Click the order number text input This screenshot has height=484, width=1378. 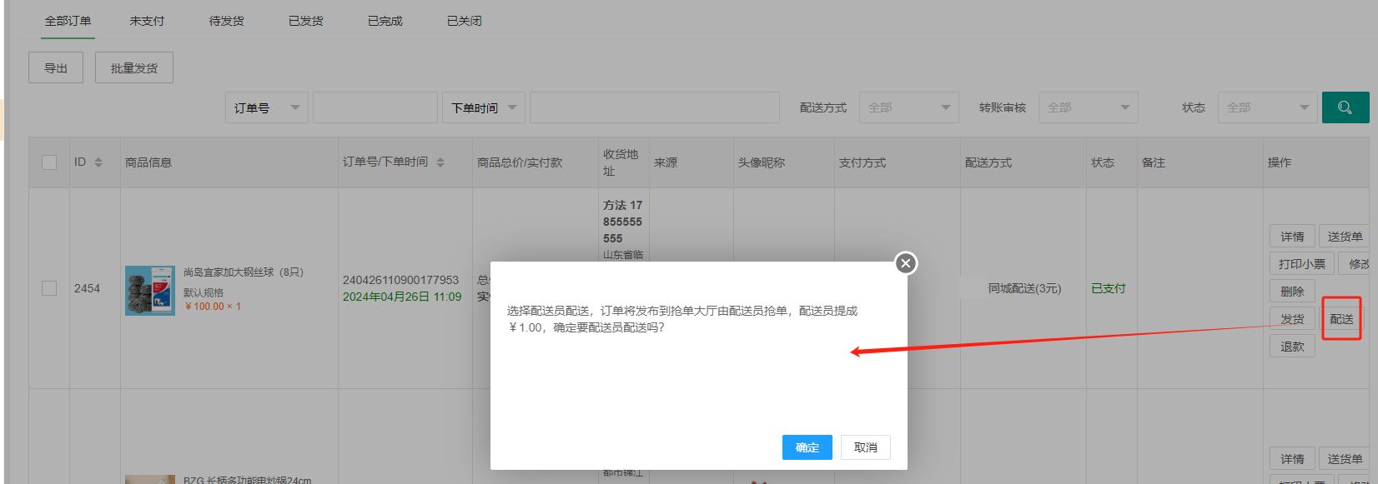coord(375,107)
